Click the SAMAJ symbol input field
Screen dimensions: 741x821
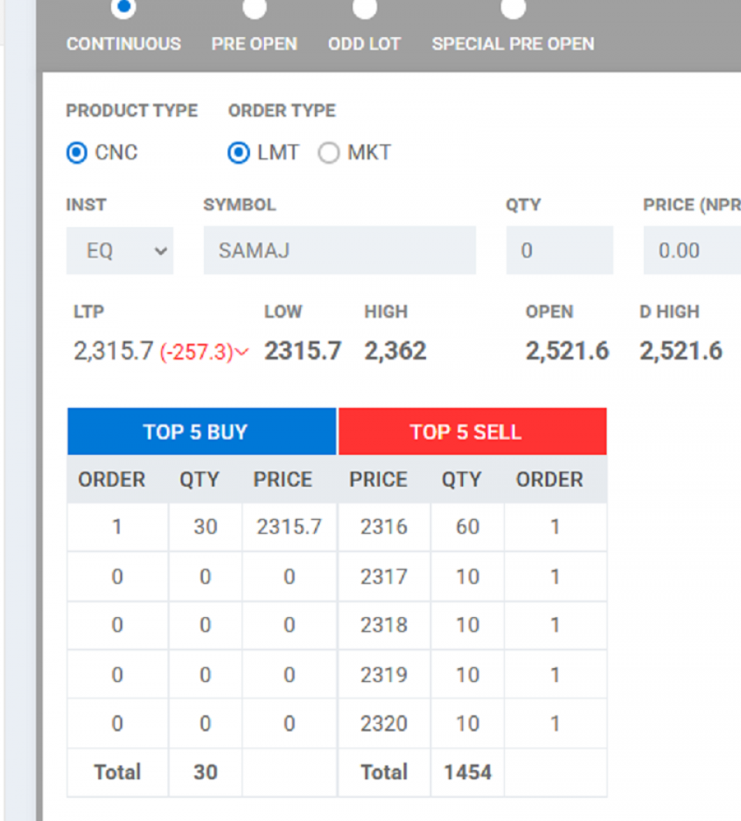coord(340,250)
